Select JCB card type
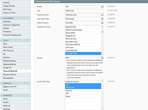This screenshot has height=110, width=148. (x=83, y=93)
